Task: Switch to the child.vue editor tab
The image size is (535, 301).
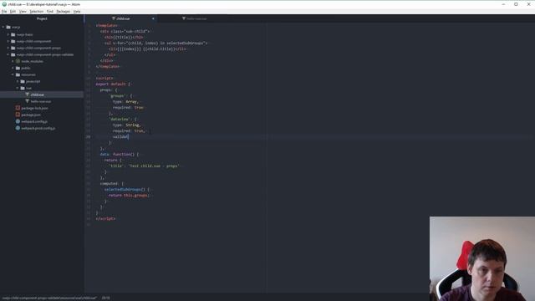Action: click(x=121, y=18)
